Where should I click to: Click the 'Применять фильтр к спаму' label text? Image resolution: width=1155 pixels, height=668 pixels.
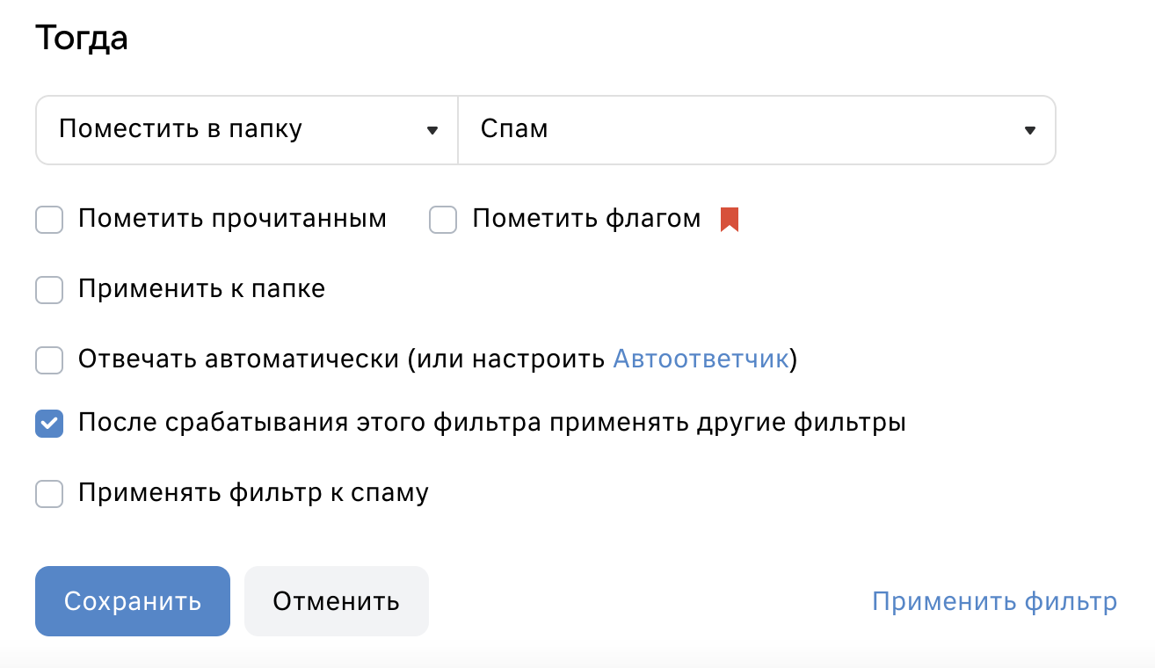click(x=253, y=493)
